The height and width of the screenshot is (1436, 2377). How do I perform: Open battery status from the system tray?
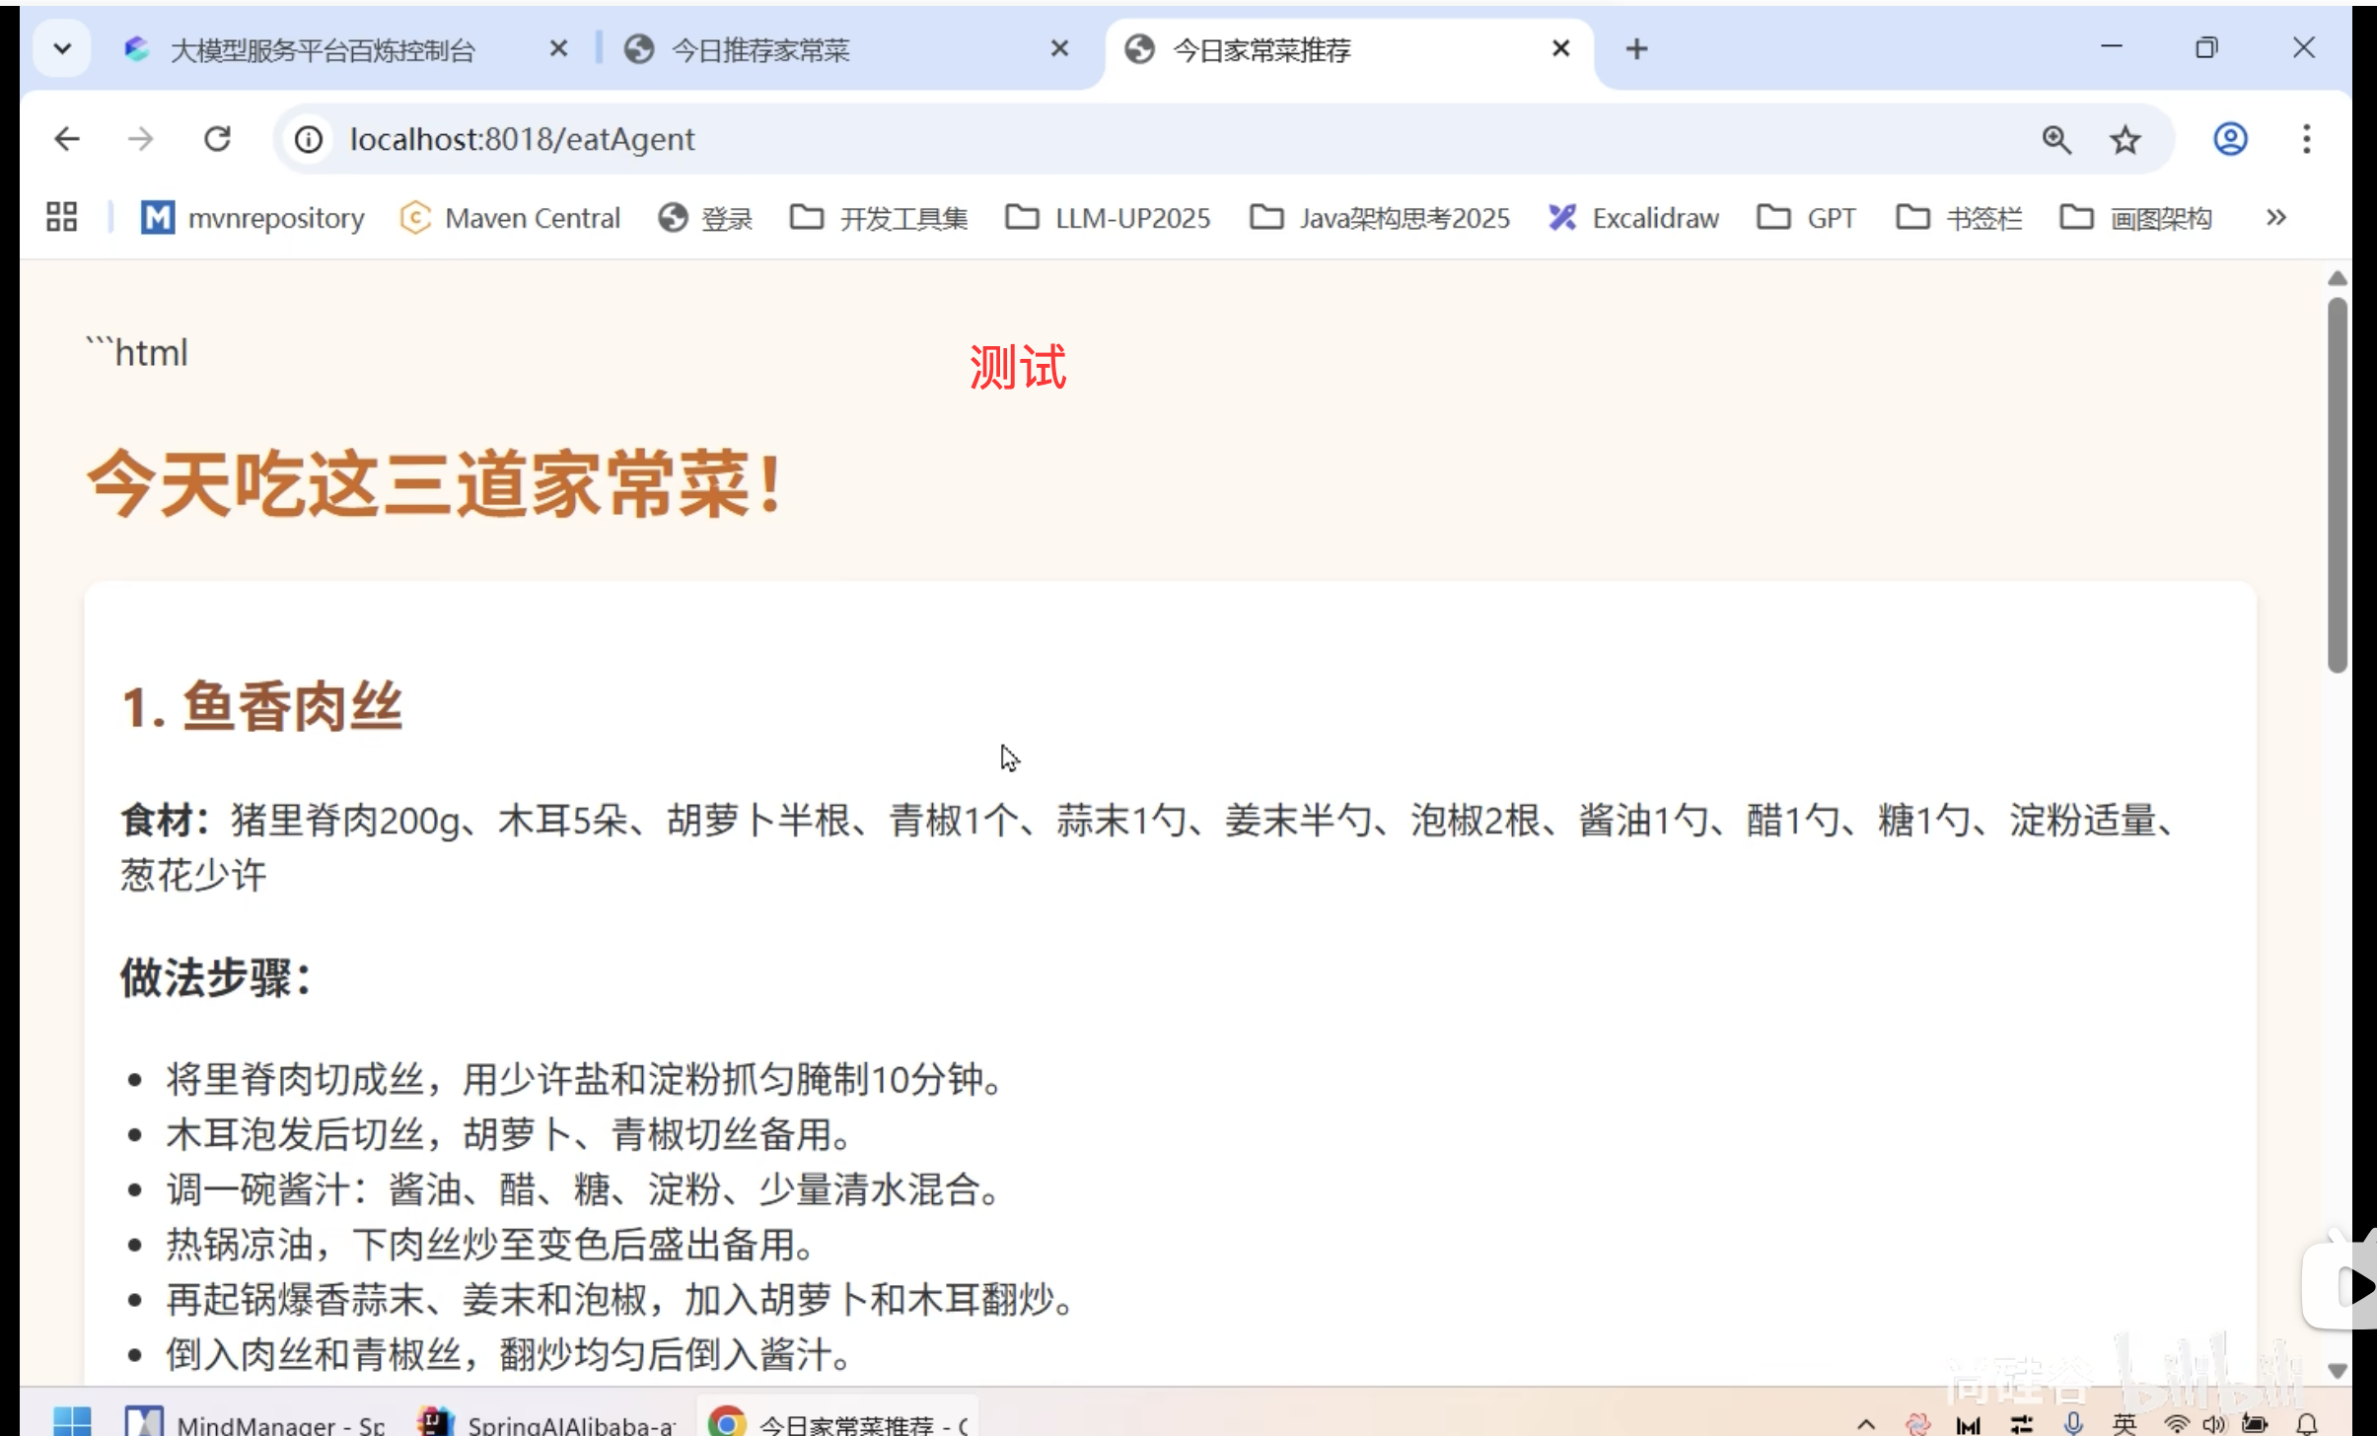pyautogui.click(x=2256, y=1423)
